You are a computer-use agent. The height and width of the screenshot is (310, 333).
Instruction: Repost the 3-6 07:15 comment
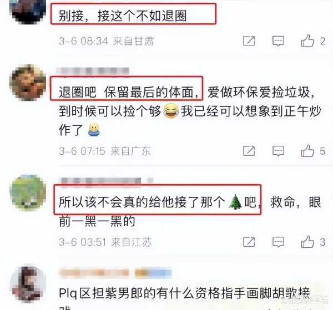click(x=249, y=151)
